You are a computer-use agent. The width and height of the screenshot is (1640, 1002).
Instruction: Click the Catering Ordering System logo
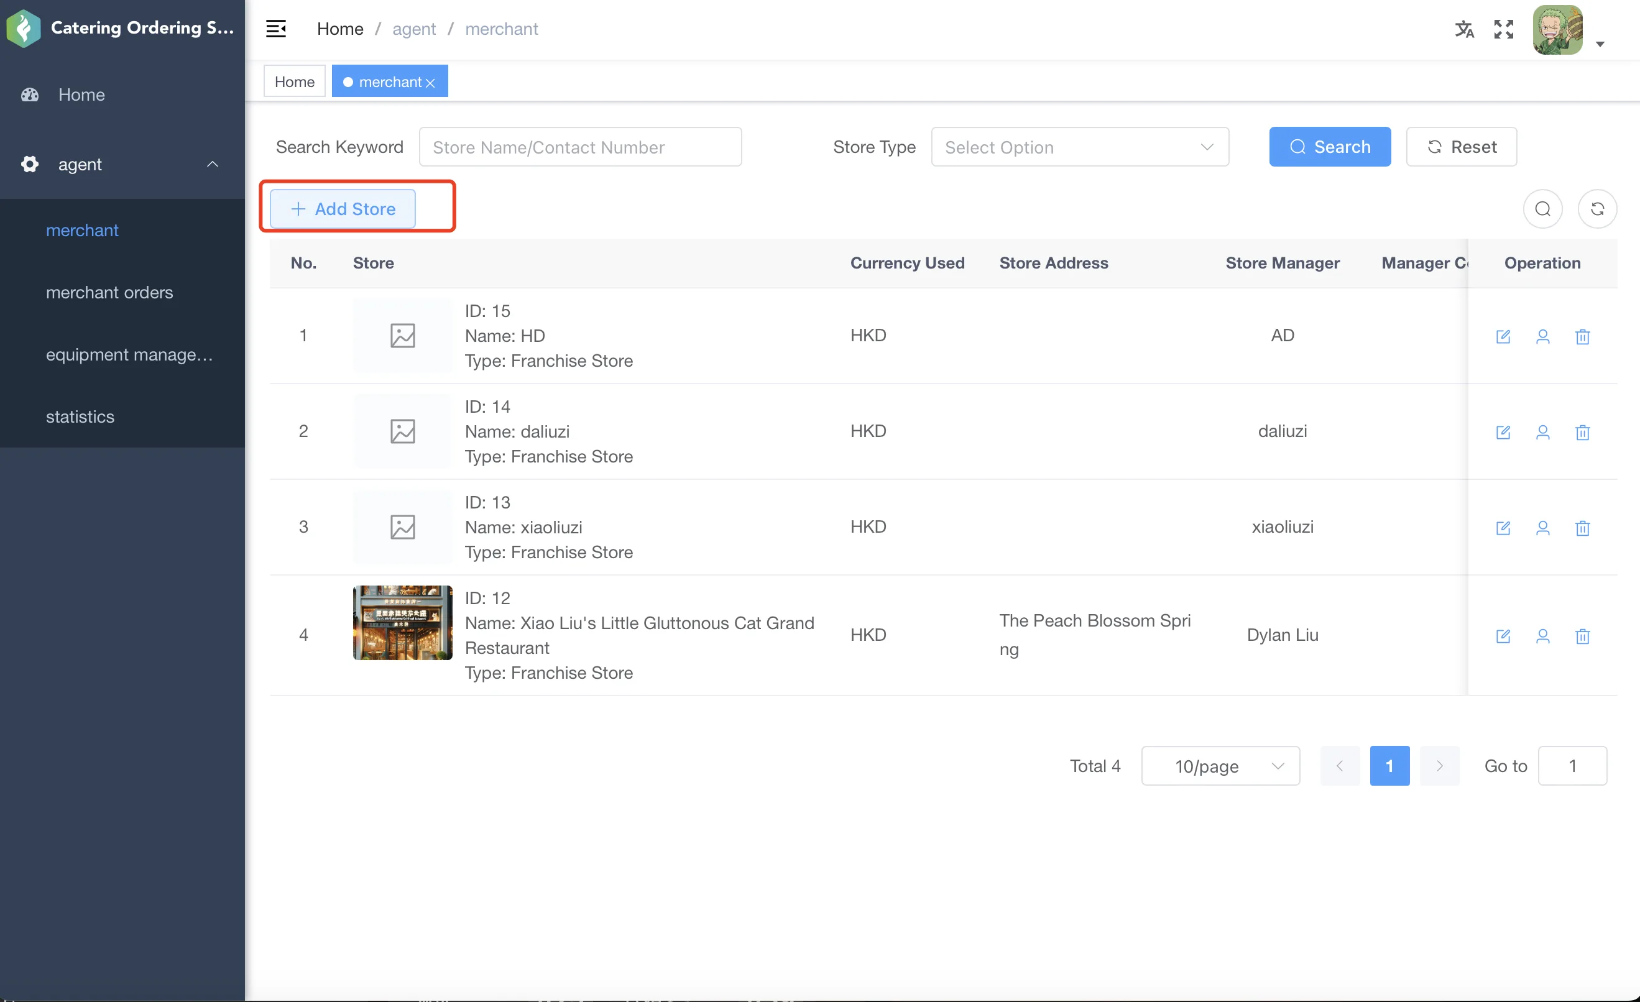click(24, 28)
